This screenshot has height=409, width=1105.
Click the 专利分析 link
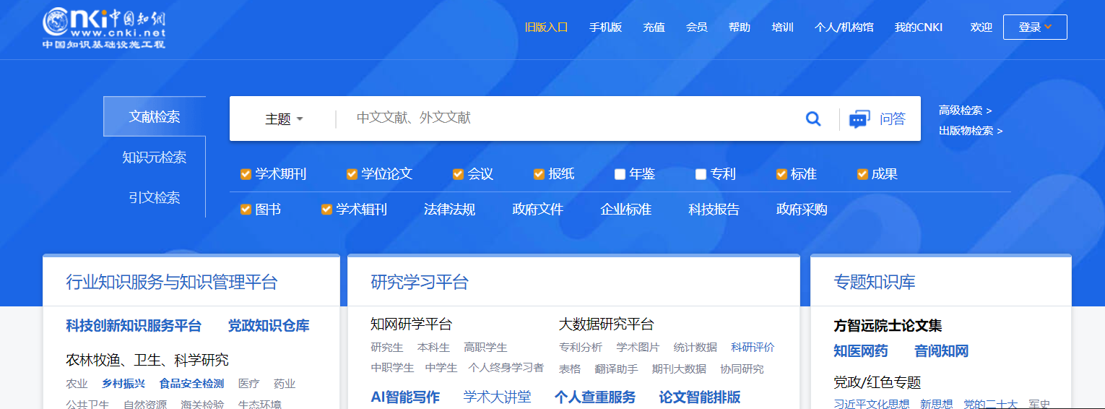(581, 348)
